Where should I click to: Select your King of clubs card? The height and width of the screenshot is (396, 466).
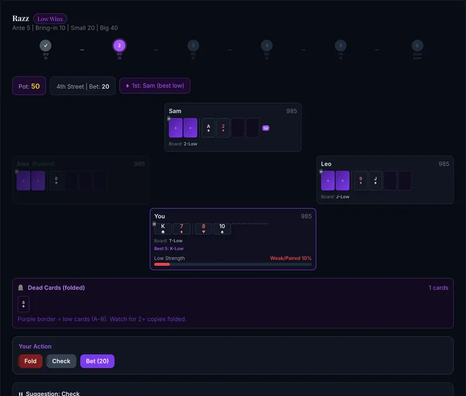click(x=163, y=228)
